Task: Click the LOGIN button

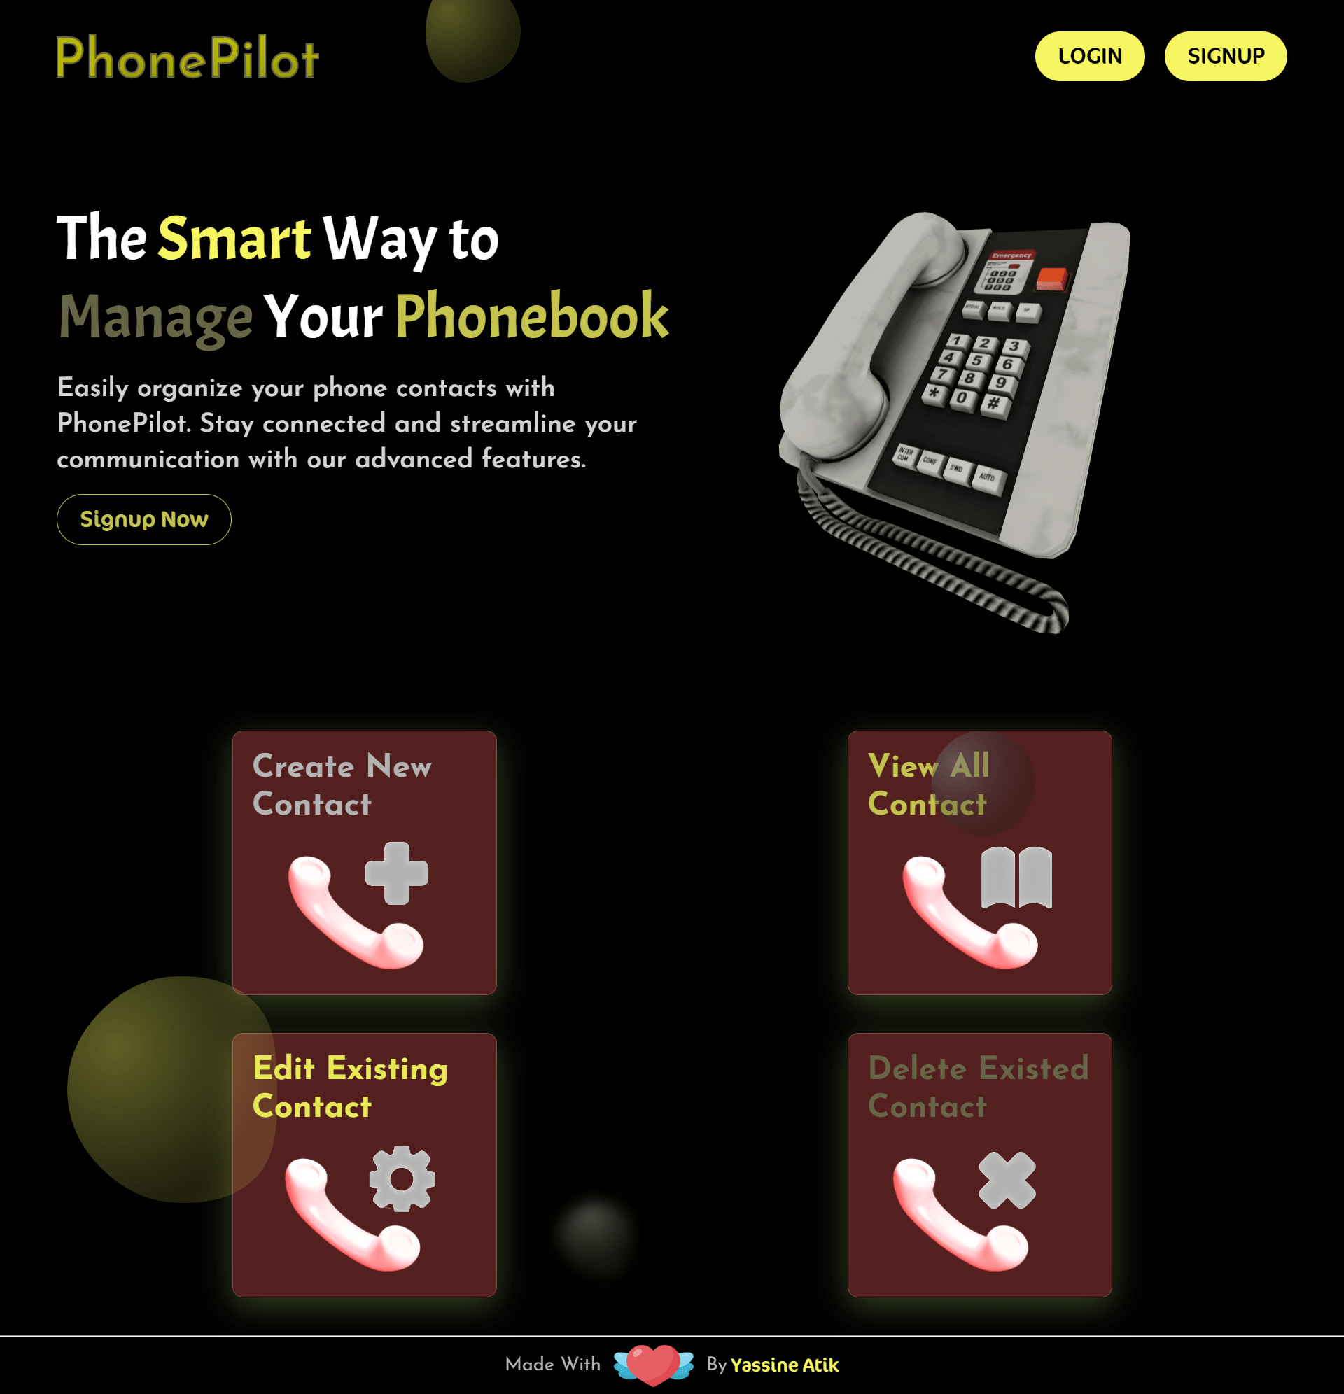Action: 1090,56
